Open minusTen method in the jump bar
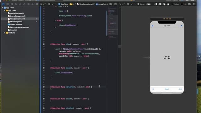Screen dimensions: 201x113 (x=102, y=4)
